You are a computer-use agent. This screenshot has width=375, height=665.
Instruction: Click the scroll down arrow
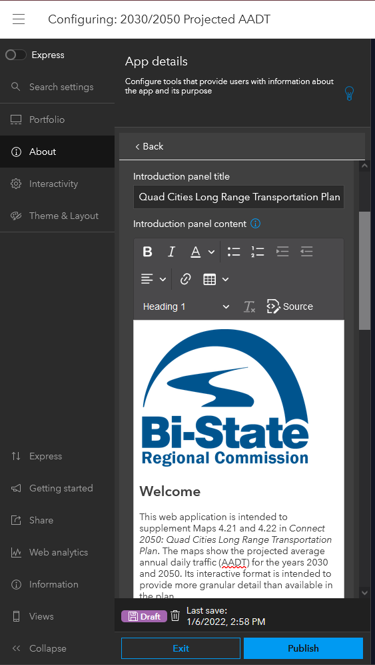(x=364, y=592)
